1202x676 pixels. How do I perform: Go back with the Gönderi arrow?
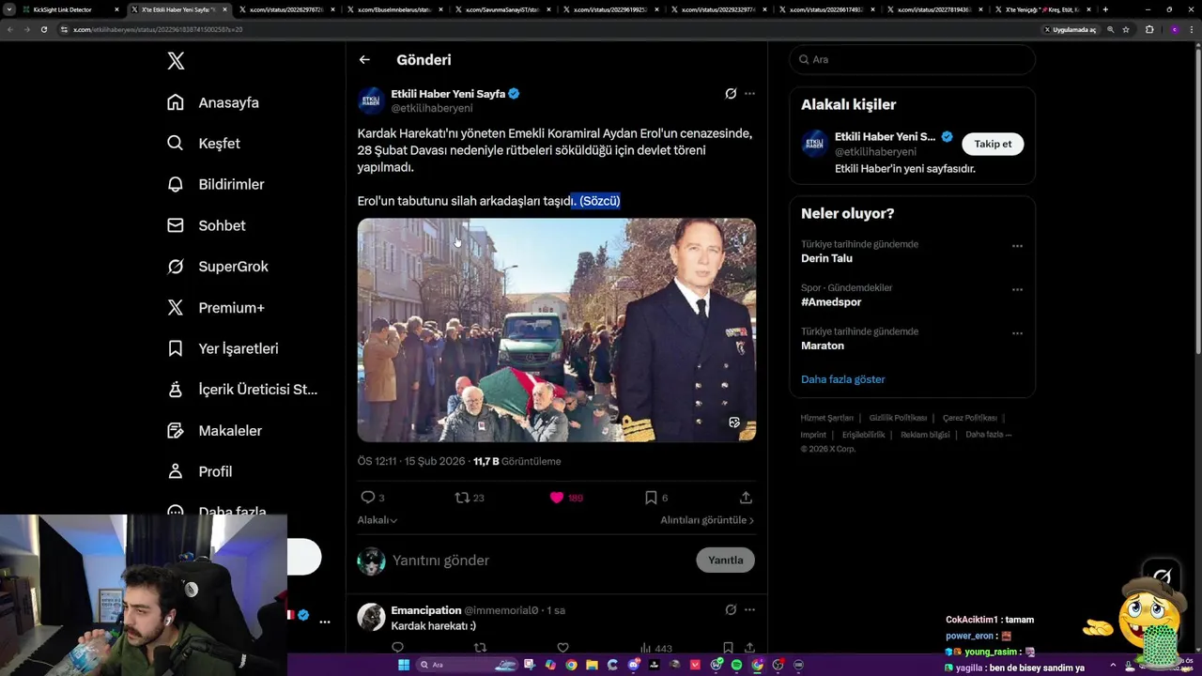coord(364,60)
